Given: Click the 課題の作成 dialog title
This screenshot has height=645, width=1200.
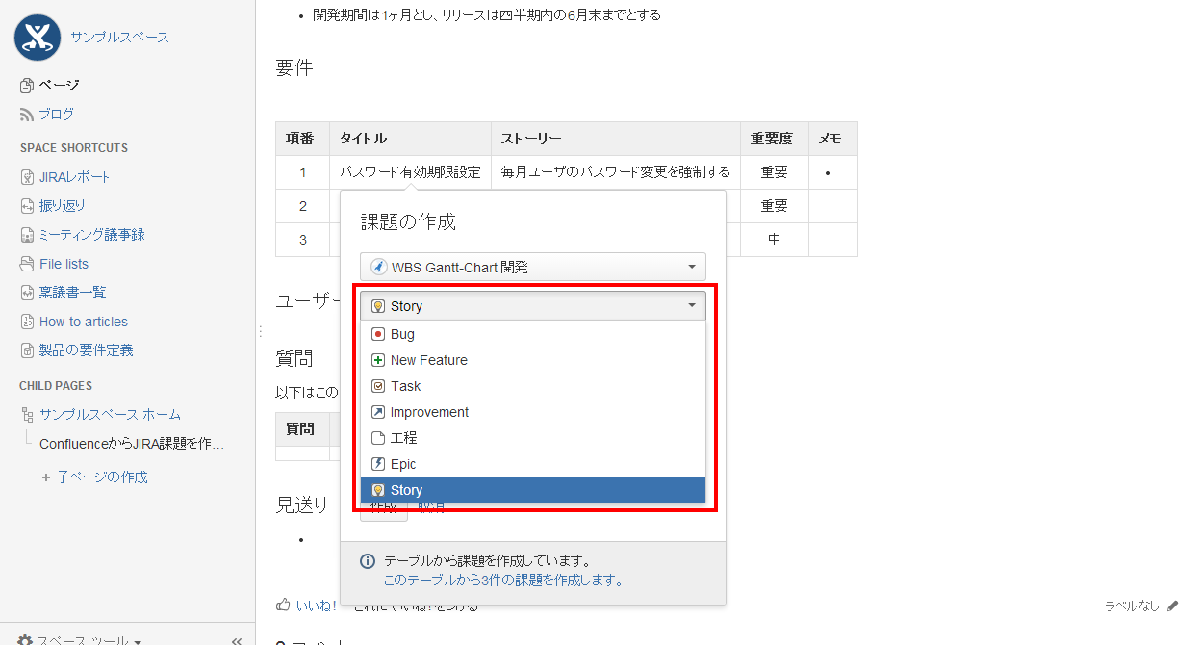Looking at the screenshot, I should click(x=408, y=222).
